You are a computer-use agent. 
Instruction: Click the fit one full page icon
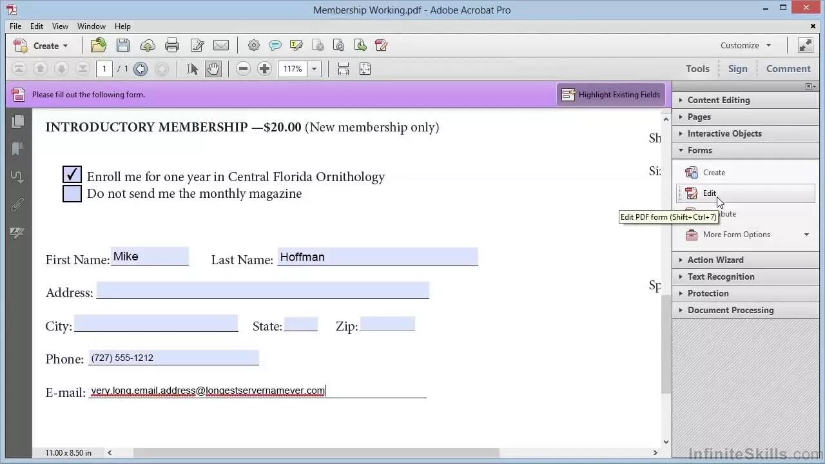365,69
